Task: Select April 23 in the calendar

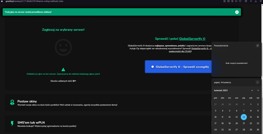Action: pyautogui.click(x=258, y=123)
